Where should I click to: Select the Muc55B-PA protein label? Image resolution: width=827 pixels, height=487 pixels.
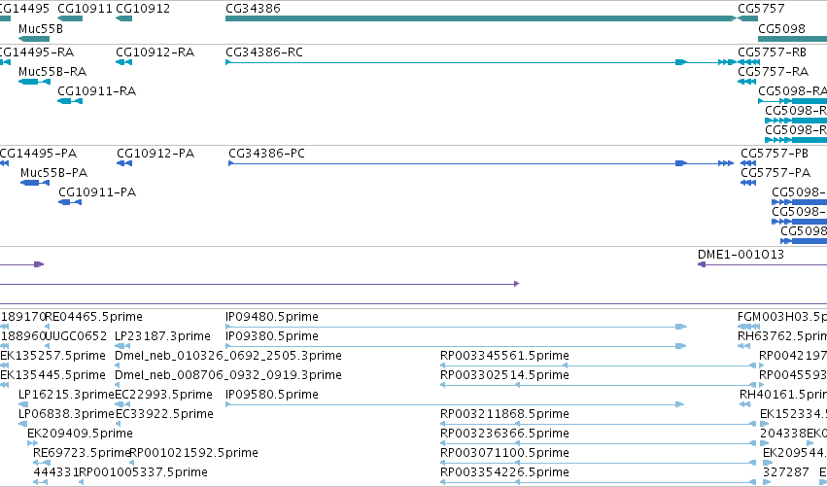pos(53,173)
